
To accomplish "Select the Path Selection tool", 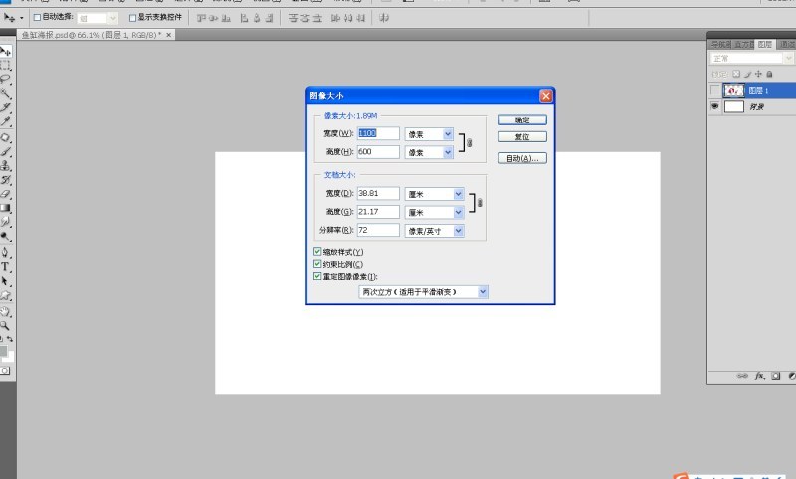I will 6,281.
